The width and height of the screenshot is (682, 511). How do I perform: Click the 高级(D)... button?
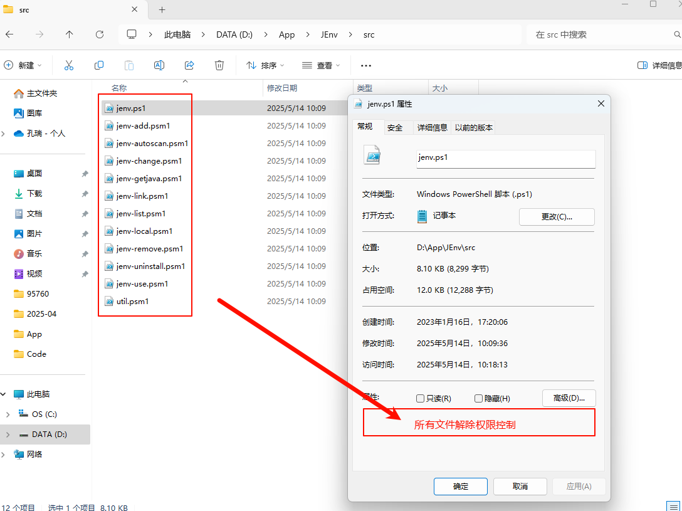[x=569, y=398]
